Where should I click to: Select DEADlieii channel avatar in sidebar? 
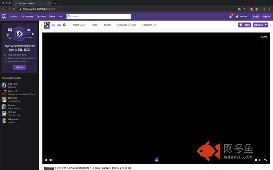(x=4, y=99)
